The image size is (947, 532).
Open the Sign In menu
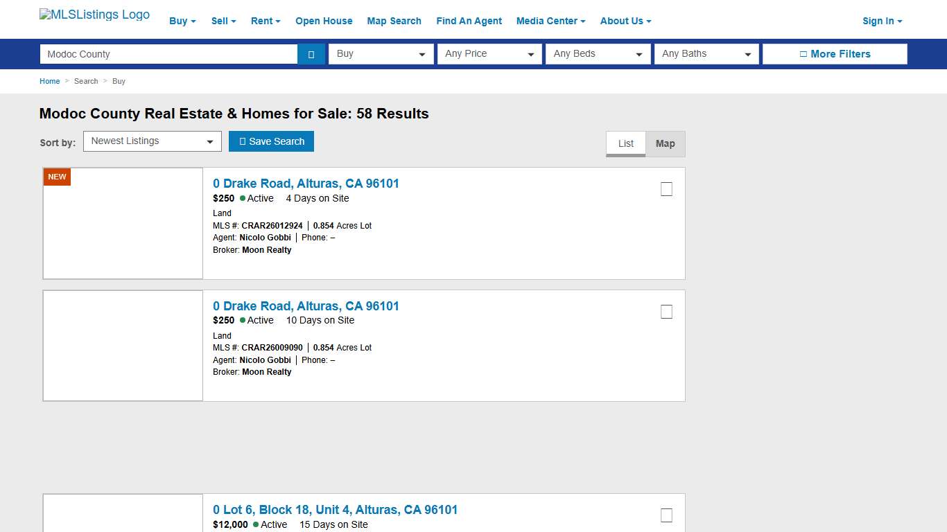point(881,21)
